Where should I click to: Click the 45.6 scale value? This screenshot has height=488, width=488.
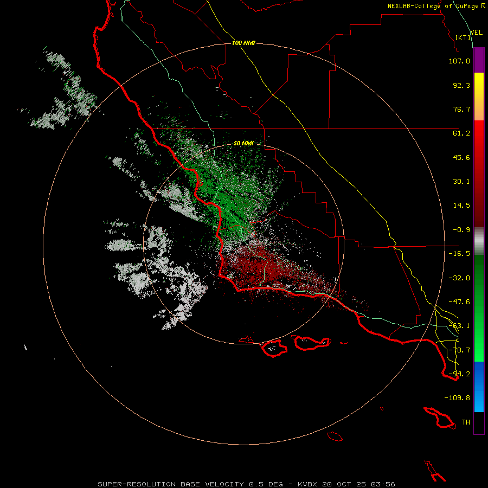click(461, 157)
